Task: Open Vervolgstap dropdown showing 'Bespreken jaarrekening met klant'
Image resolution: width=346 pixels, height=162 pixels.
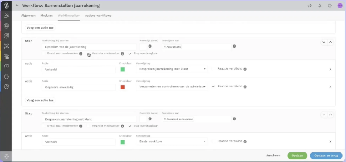Action: click(x=172, y=69)
